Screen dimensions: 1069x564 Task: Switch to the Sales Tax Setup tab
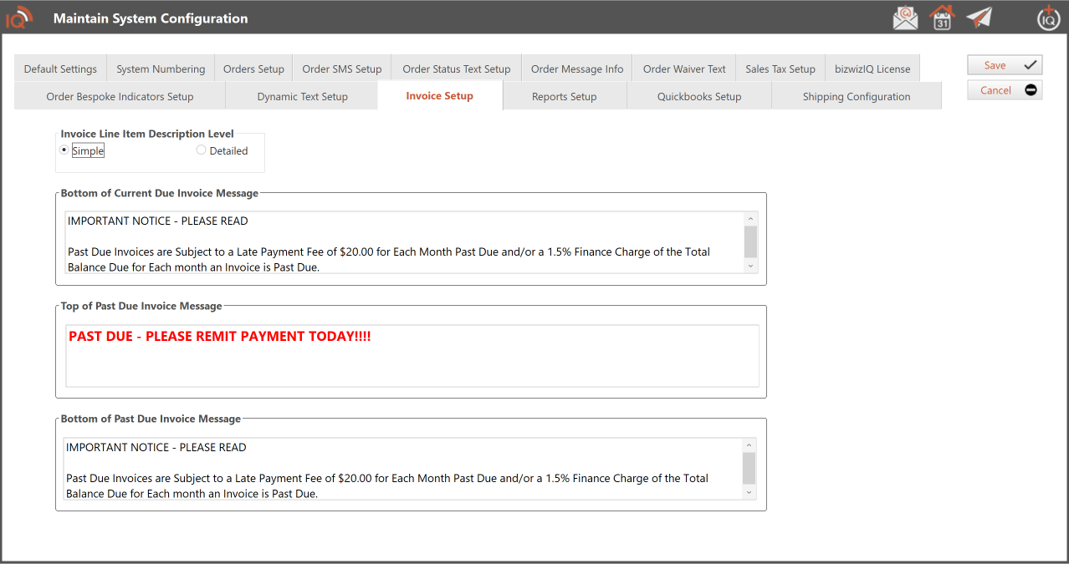click(780, 69)
